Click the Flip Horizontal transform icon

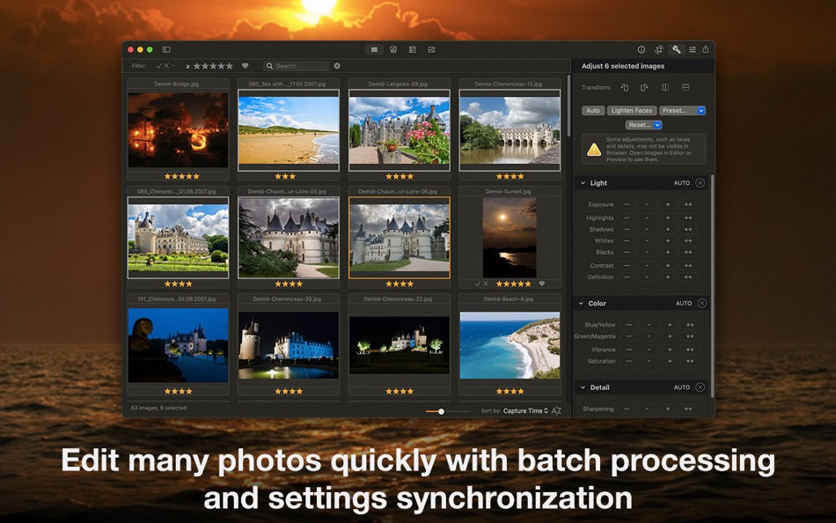665,87
